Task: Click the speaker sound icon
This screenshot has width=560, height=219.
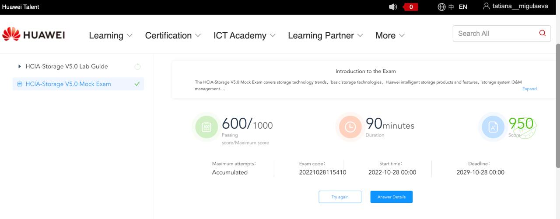Action: (392, 7)
